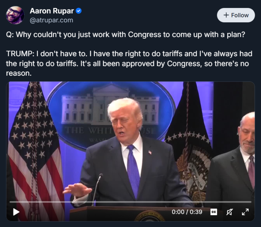The image size is (261, 227).
Task: Open Aaron Rupar's profile avatar
Action: coord(15,15)
